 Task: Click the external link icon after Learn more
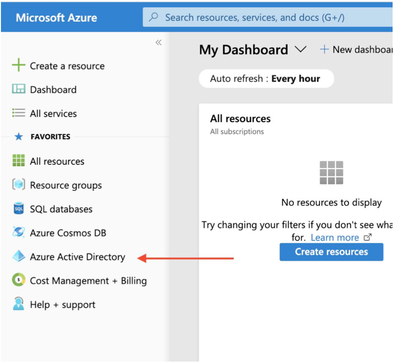(368, 237)
